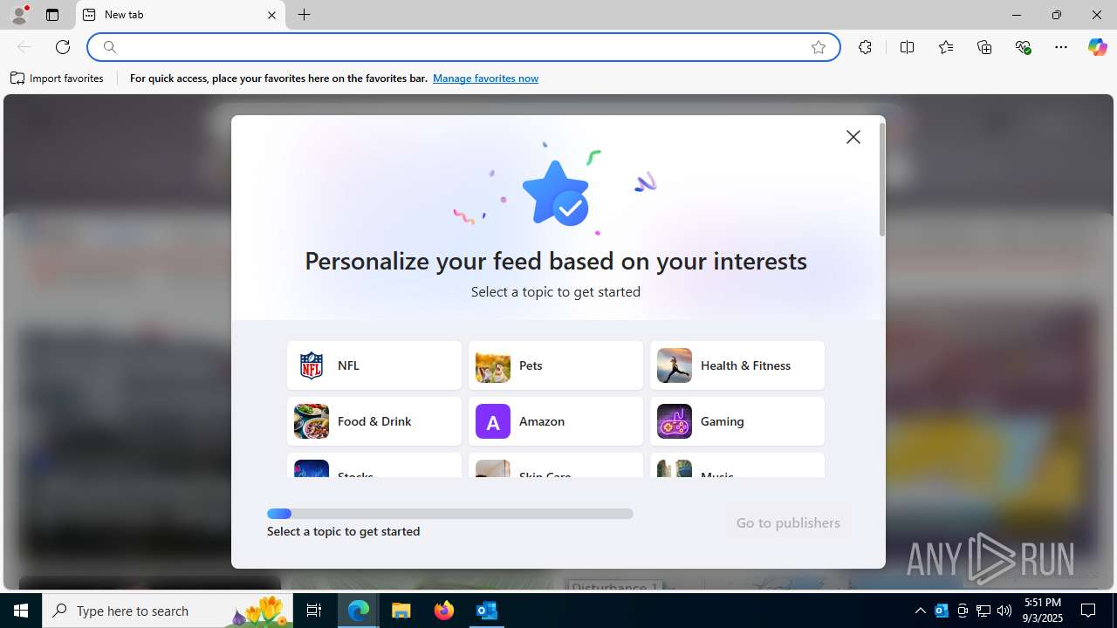Launch Firefox from taskbar
This screenshot has width=1117, height=628.
tap(444, 611)
